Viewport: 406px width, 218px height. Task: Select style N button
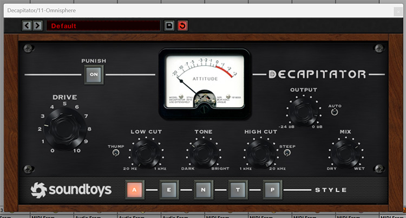point(203,190)
